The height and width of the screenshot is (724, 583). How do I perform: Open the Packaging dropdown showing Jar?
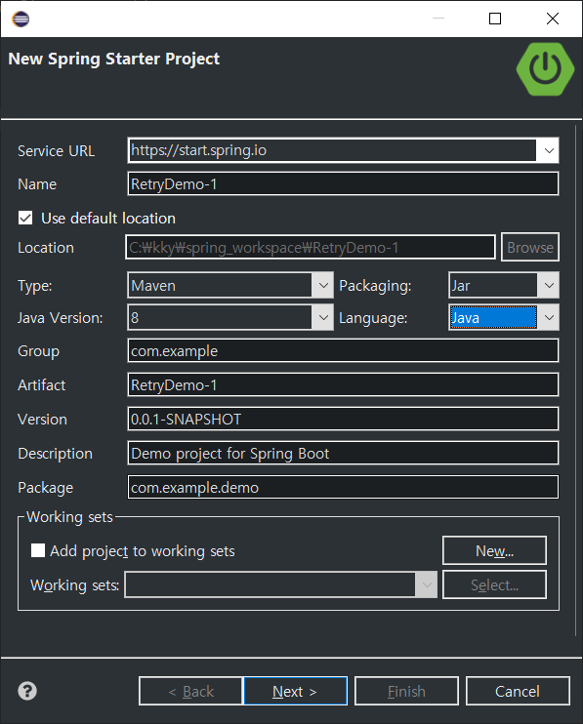click(504, 285)
